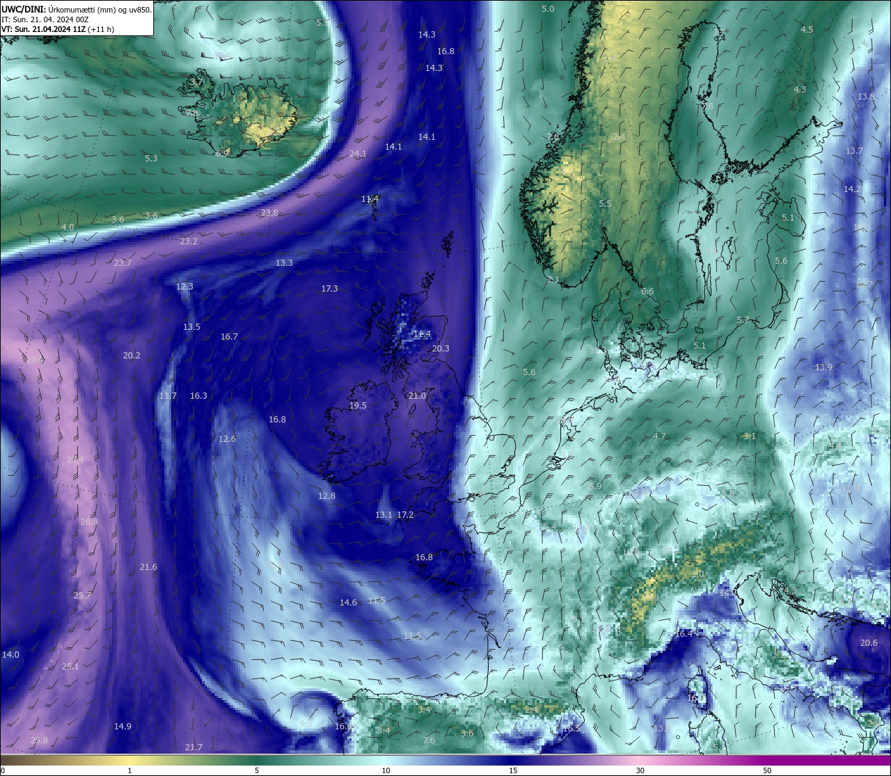Click the '4.5' value at top right
891x776 pixels.
807,30
